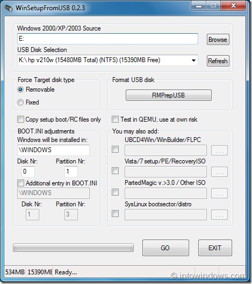This screenshot has width=252, height=284.
Task: Browse for SysLinux bootsector/distro source
Action: (219, 215)
